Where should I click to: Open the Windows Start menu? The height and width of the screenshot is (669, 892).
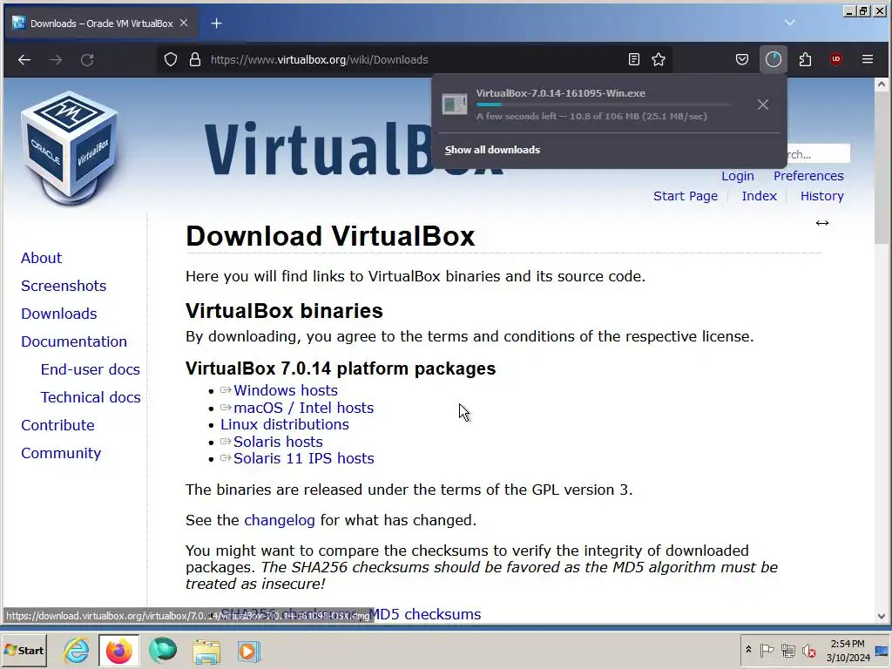(x=24, y=651)
